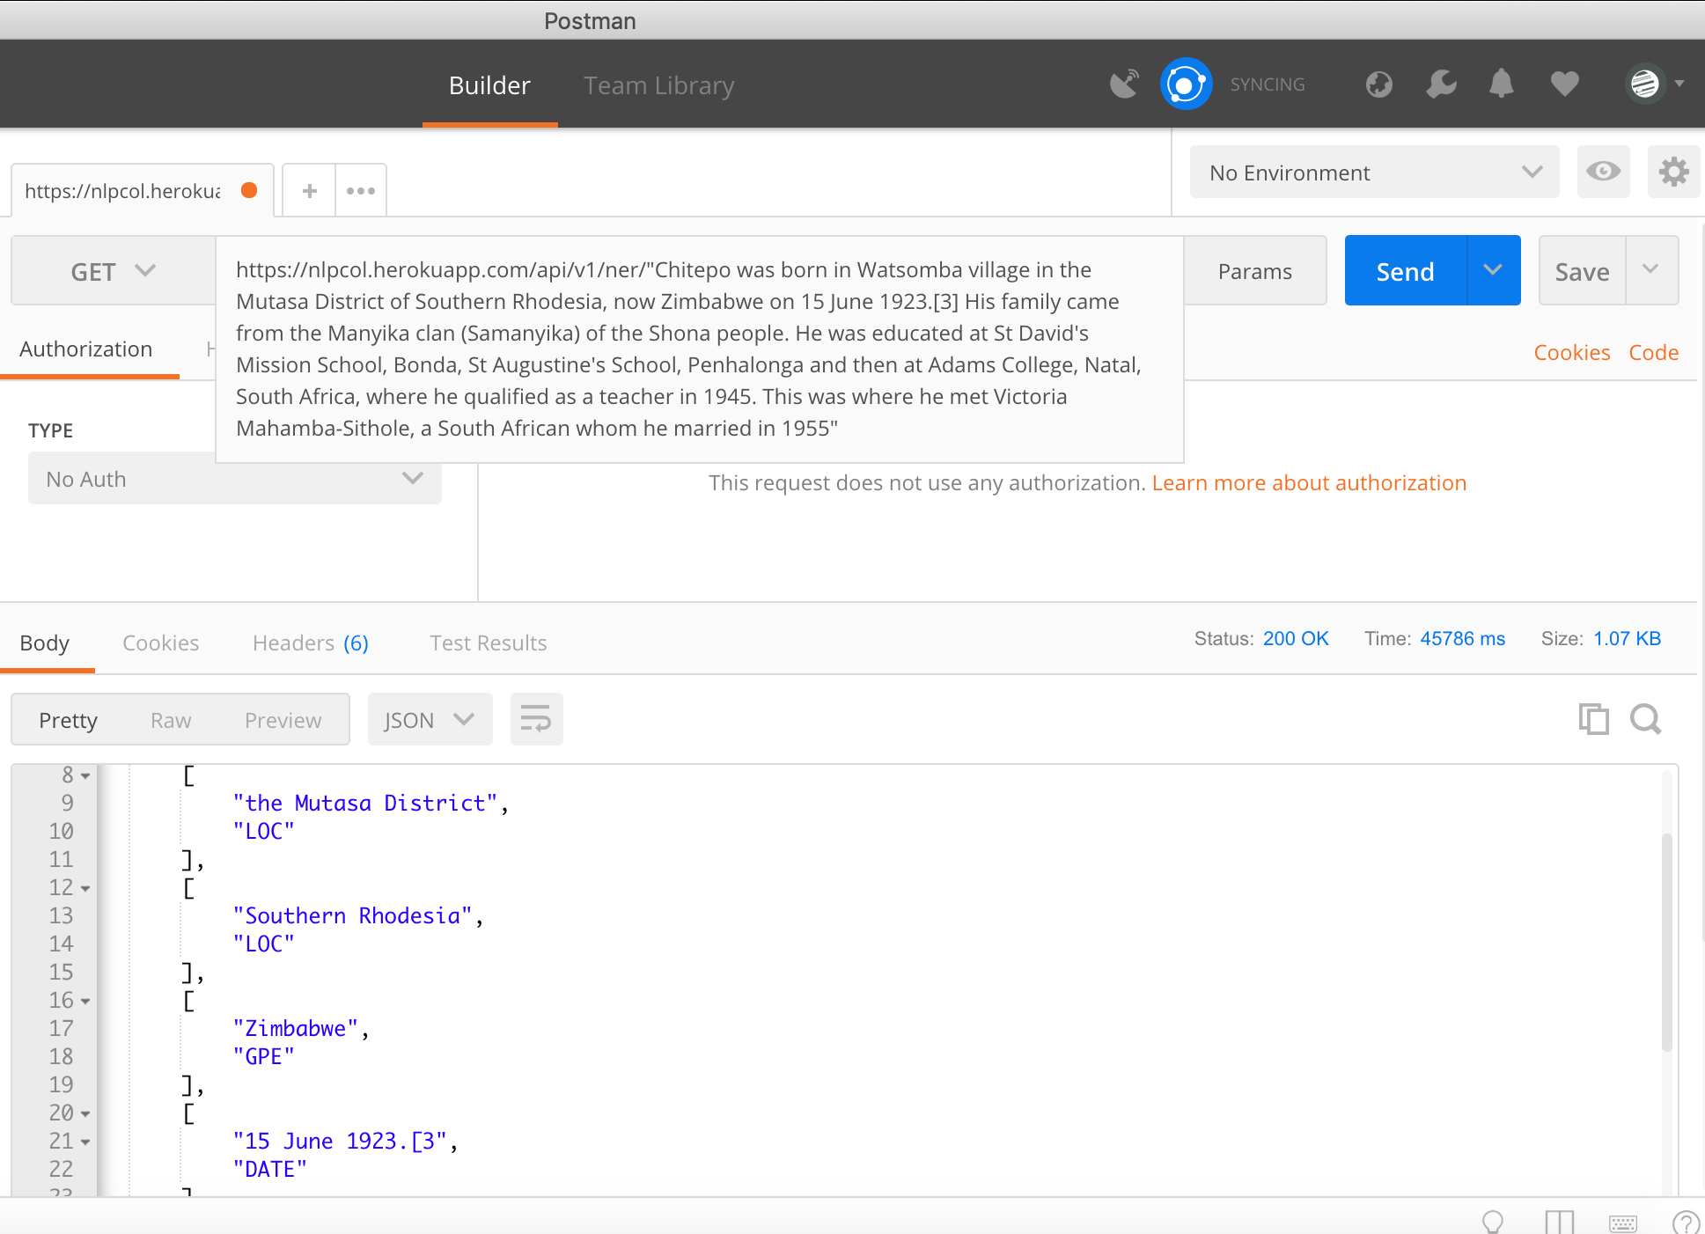Follow Learn more about authorization link
1705x1234 pixels.
1309,482
